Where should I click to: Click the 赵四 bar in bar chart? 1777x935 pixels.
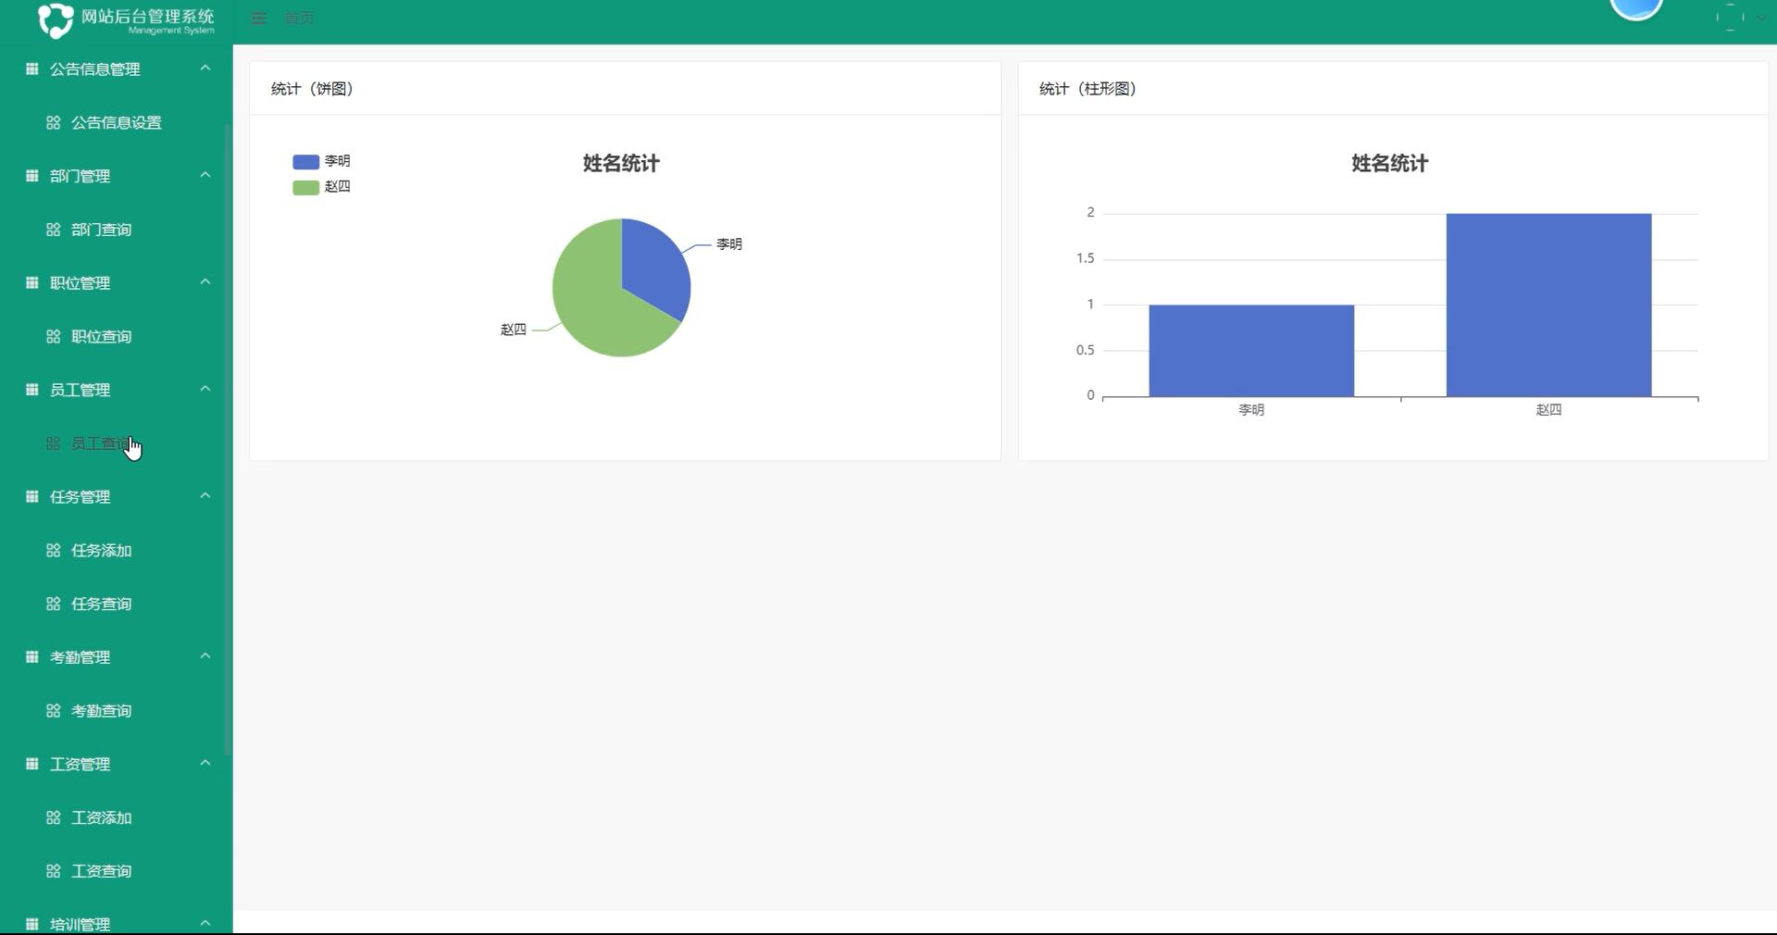1548,305
